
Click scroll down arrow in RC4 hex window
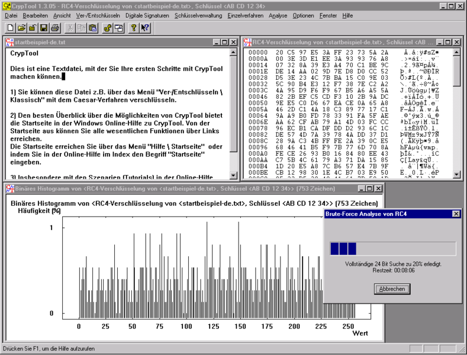pyautogui.click(x=456, y=175)
